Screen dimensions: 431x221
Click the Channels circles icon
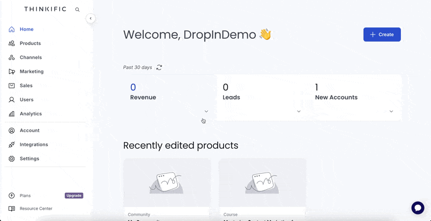point(11,58)
